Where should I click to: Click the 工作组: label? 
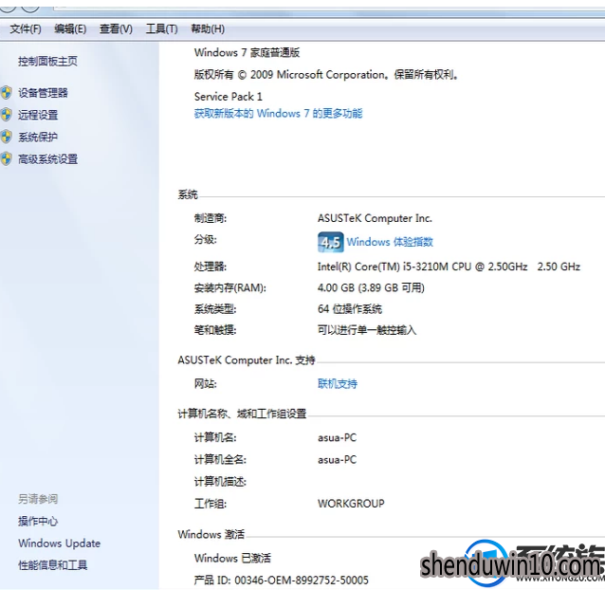coord(211,504)
